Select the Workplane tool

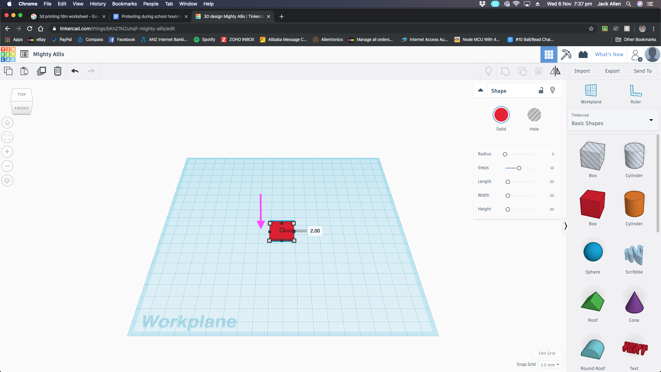click(x=591, y=93)
